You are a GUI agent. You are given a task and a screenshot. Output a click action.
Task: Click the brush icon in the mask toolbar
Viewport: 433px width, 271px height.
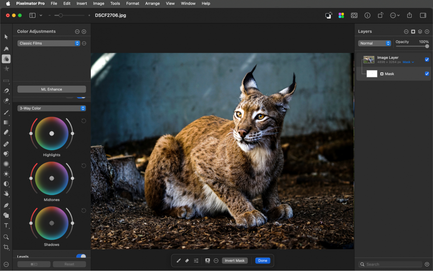(x=178, y=260)
